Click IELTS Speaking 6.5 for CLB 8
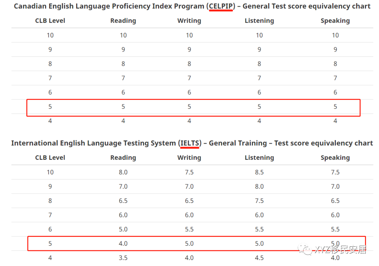Image resolution: width=379 pixels, height=266 pixels. point(335,200)
